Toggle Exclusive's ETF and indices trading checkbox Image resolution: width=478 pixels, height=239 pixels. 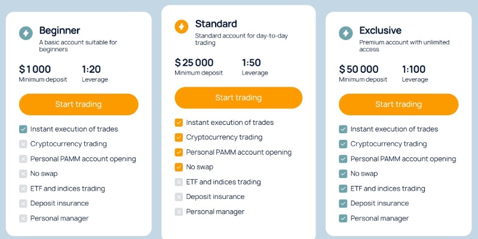pos(343,189)
